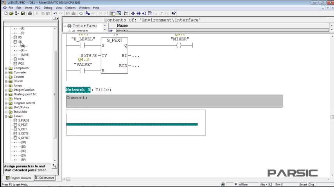Select the --(SF) timer coil
334x187 pixels.
pos(22,160)
